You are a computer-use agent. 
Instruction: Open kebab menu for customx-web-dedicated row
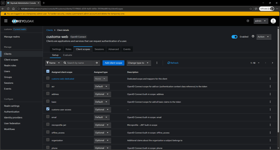click(x=270, y=79)
